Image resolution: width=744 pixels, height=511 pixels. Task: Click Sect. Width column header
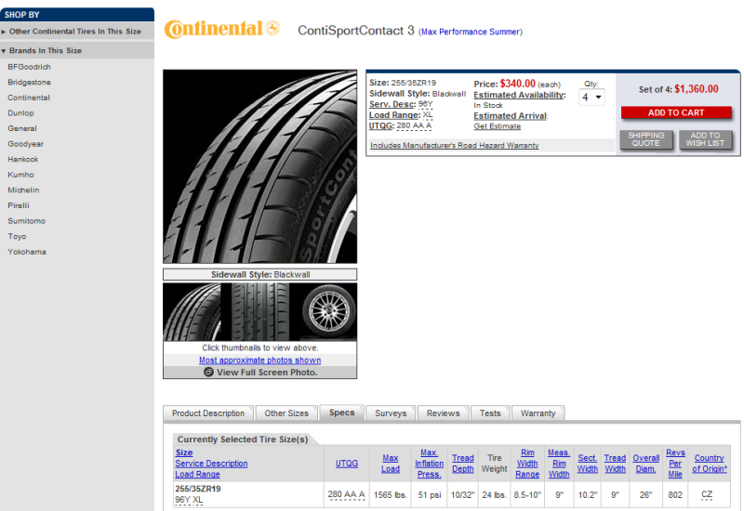pyautogui.click(x=588, y=464)
